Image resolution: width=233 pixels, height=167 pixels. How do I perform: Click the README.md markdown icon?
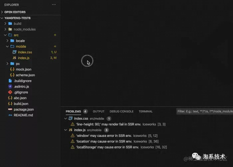point(10,115)
